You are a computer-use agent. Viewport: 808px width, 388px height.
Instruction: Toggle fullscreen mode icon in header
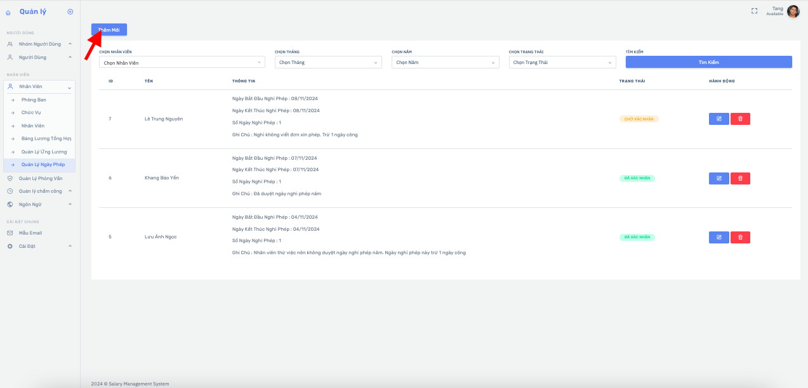click(754, 11)
